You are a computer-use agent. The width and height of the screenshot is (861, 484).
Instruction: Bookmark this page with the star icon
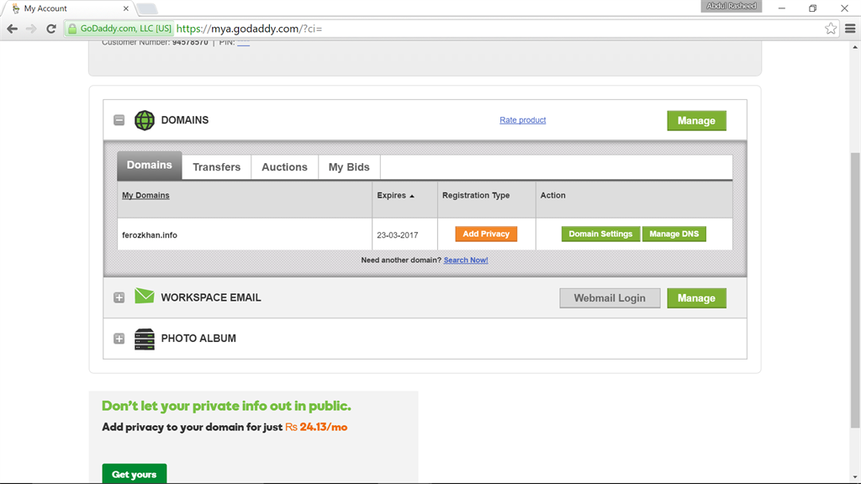pyautogui.click(x=831, y=29)
